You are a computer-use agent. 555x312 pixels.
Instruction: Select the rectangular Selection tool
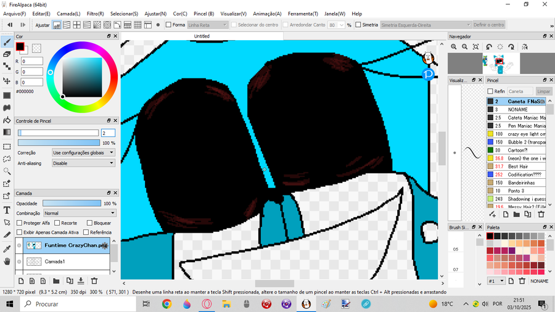pyautogui.click(x=7, y=147)
